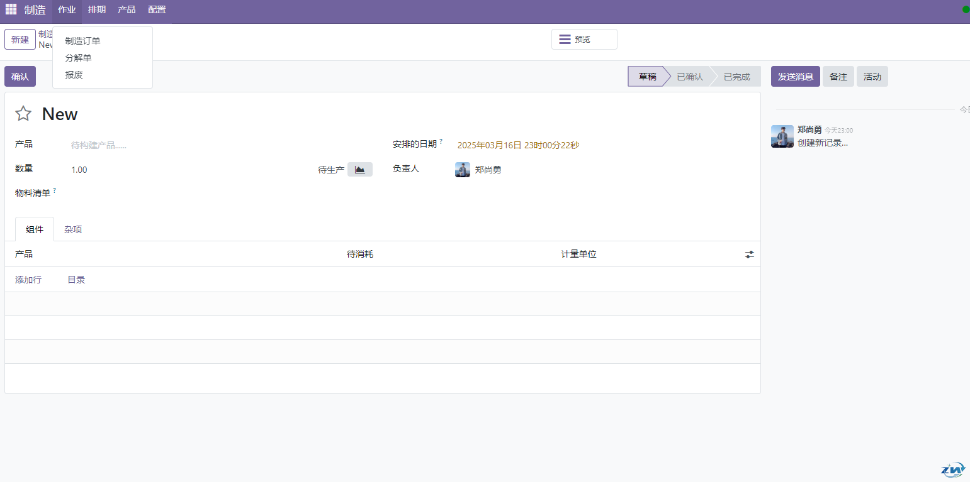Screen dimensions: 970x482
Task: Choose 分解单 in the 作业 menu
Action: click(78, 58)
